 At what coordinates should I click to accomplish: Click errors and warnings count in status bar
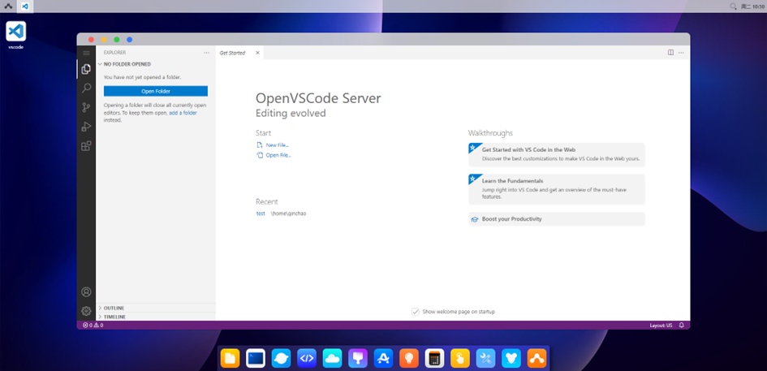[93, 325]
